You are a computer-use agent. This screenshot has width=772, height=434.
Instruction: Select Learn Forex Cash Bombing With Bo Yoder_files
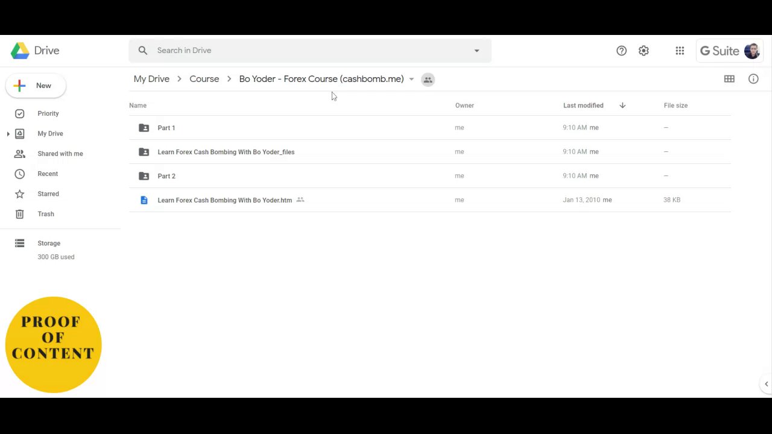pos(226,152)
